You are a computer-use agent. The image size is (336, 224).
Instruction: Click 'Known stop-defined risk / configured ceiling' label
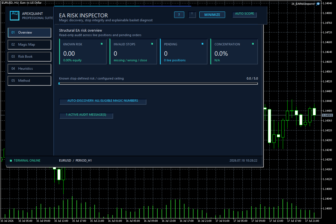91,78
